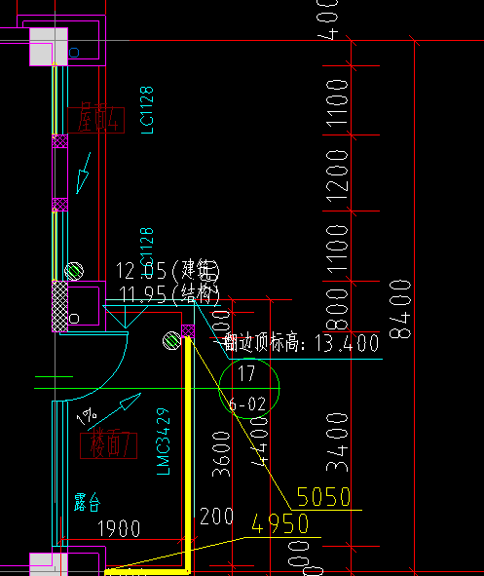Click the 1200 dimension text
The height and width of the screenshot is (576, 484).
coord(337,176)
